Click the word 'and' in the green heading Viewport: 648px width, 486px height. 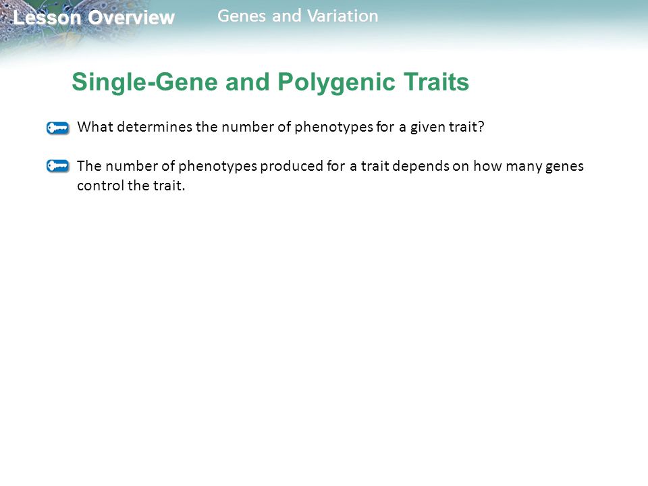click(248, 82)
